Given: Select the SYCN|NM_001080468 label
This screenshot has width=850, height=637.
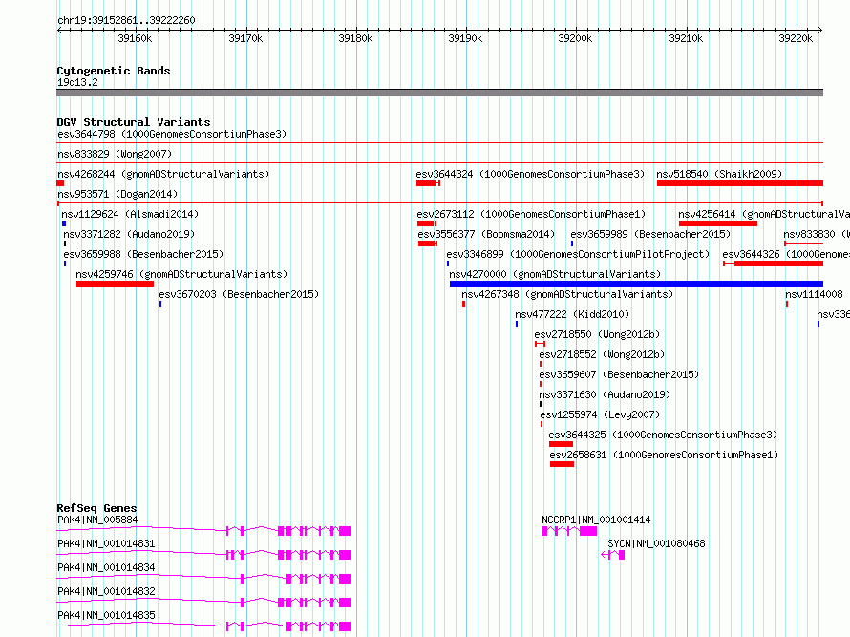Looking at the screenshot, I should [x=656, y=543].
